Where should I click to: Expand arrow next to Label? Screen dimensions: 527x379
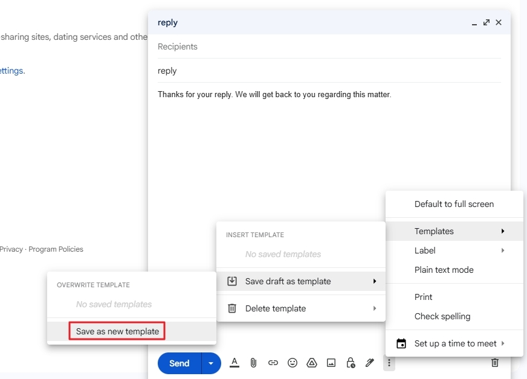[503, 250]
